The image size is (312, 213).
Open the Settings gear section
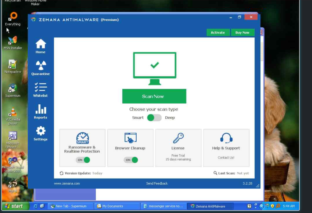[x=41, y=133]
